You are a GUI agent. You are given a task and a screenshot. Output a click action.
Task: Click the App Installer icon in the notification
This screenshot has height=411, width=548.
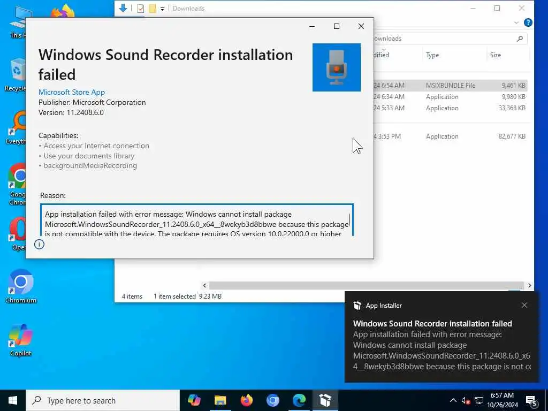point(357,306)
